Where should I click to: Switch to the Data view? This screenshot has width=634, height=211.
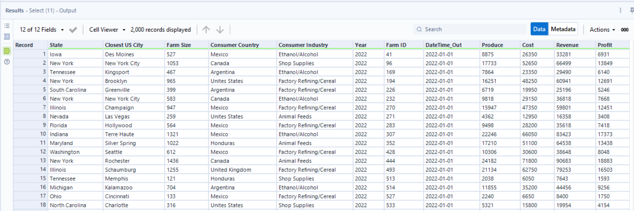point(539,29)
